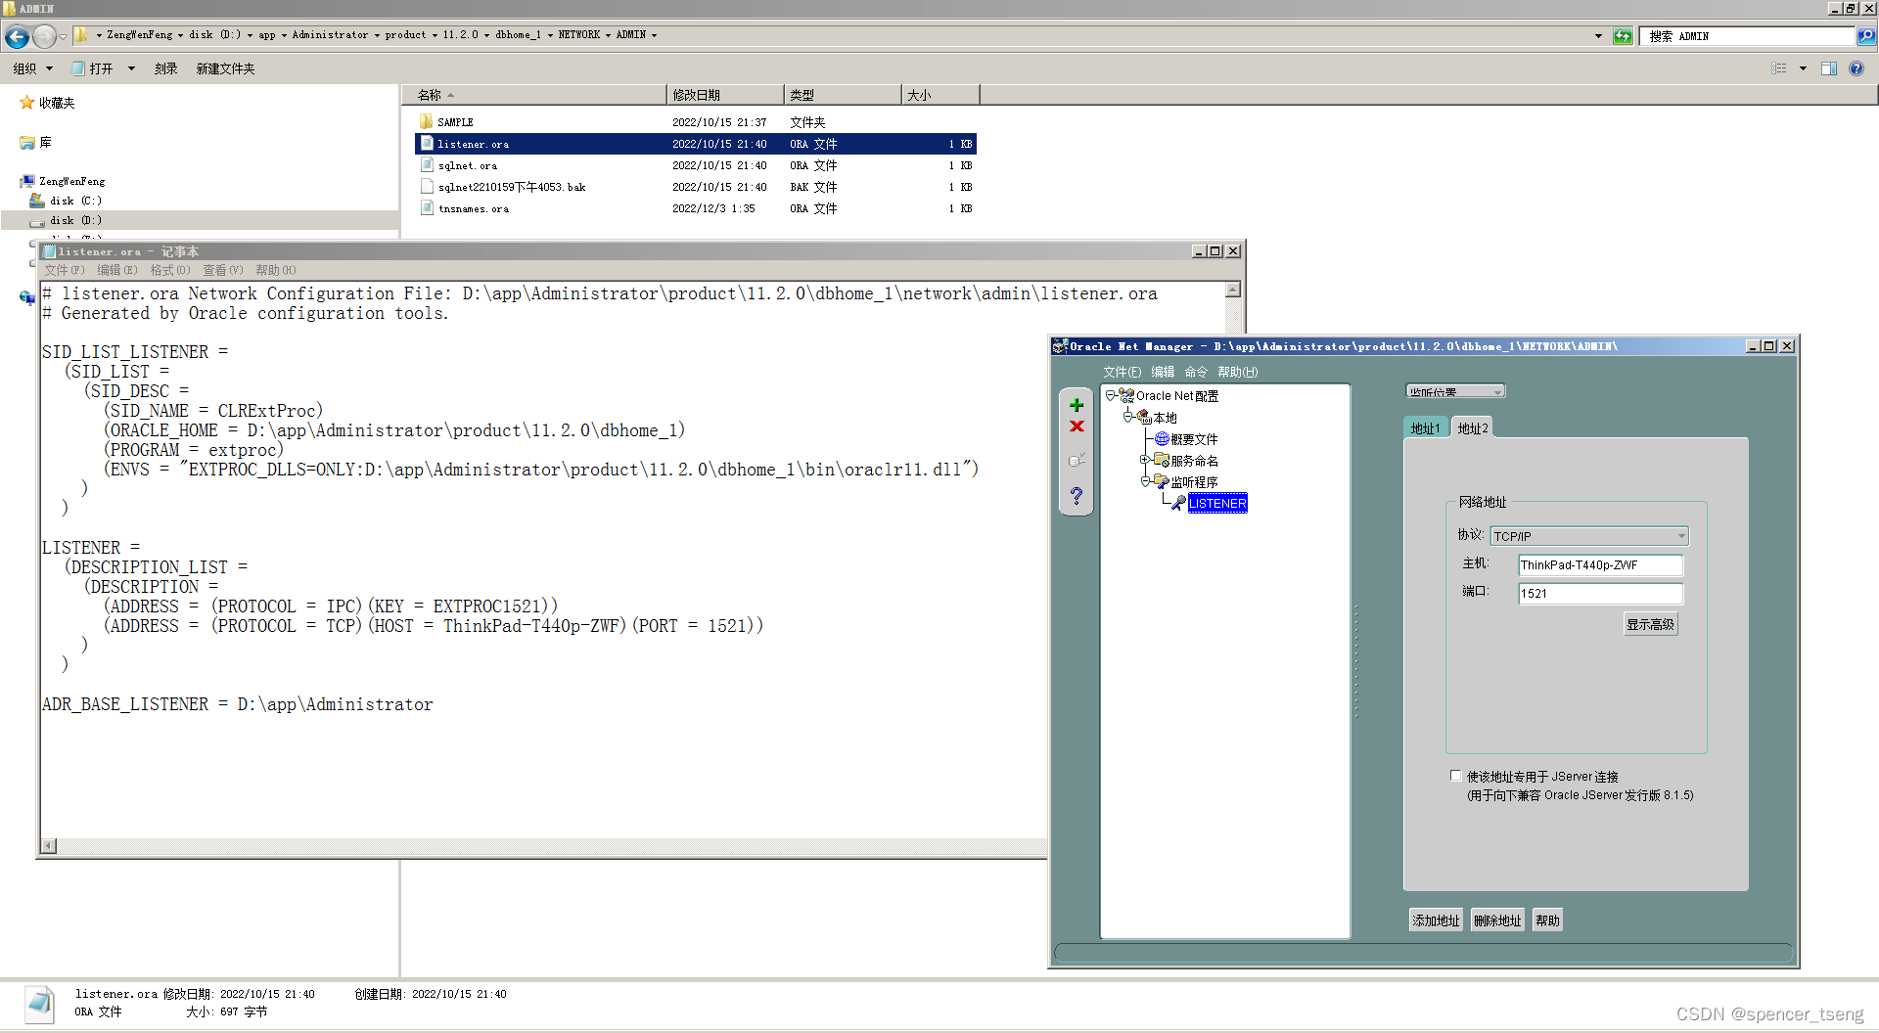1879x1033 pixels.
Task: Click the Explorer help icon
Action: click(1856, 68)
